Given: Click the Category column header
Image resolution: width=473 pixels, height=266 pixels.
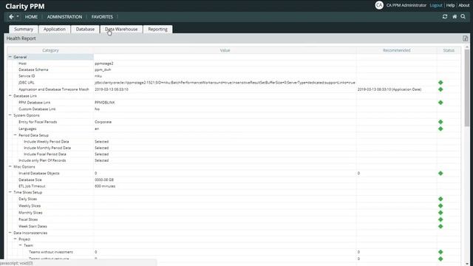Looking at the screenshot, I should tap(50, 50).
